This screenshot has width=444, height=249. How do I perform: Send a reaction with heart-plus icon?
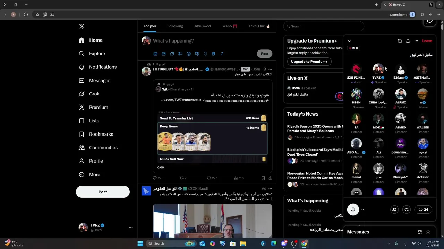click(x=407, y=210)
